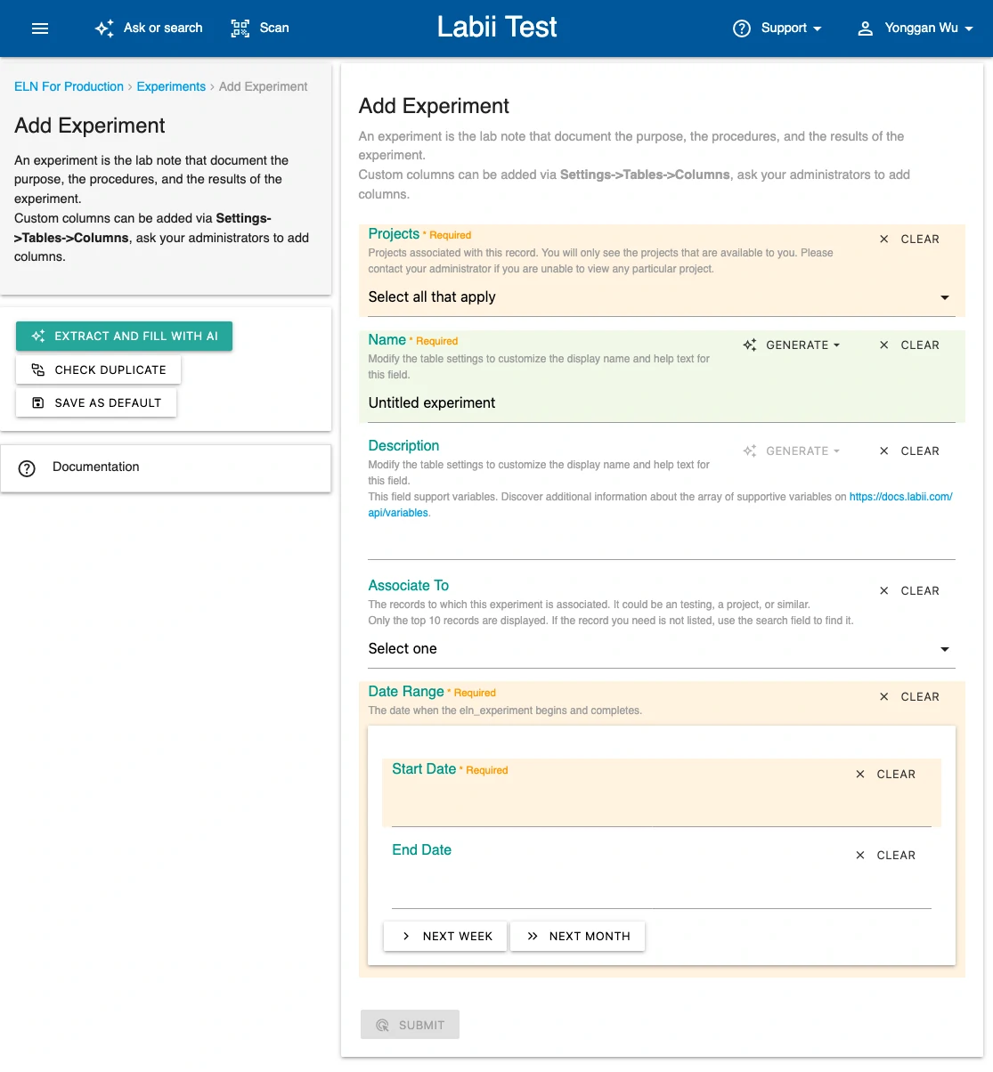Image resolution: width=993 pixels, height=1072 pixels.
Task: Click the Scan QR code icon
Action: tap(240, 28)
